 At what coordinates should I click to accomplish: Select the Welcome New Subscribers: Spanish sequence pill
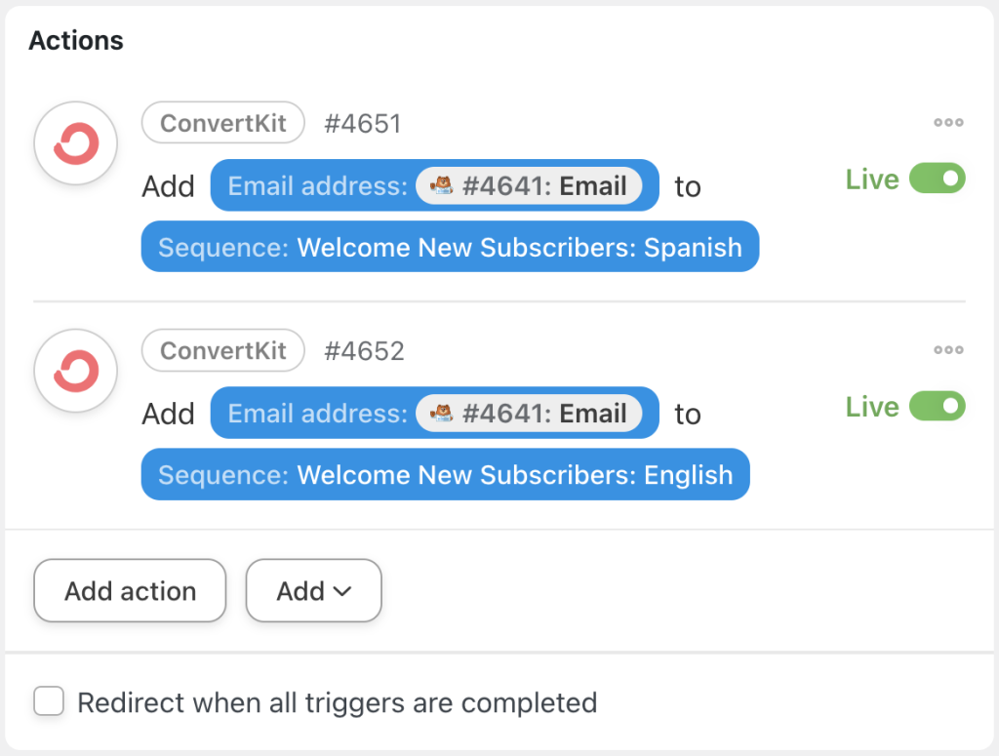(x=449, y=247)
